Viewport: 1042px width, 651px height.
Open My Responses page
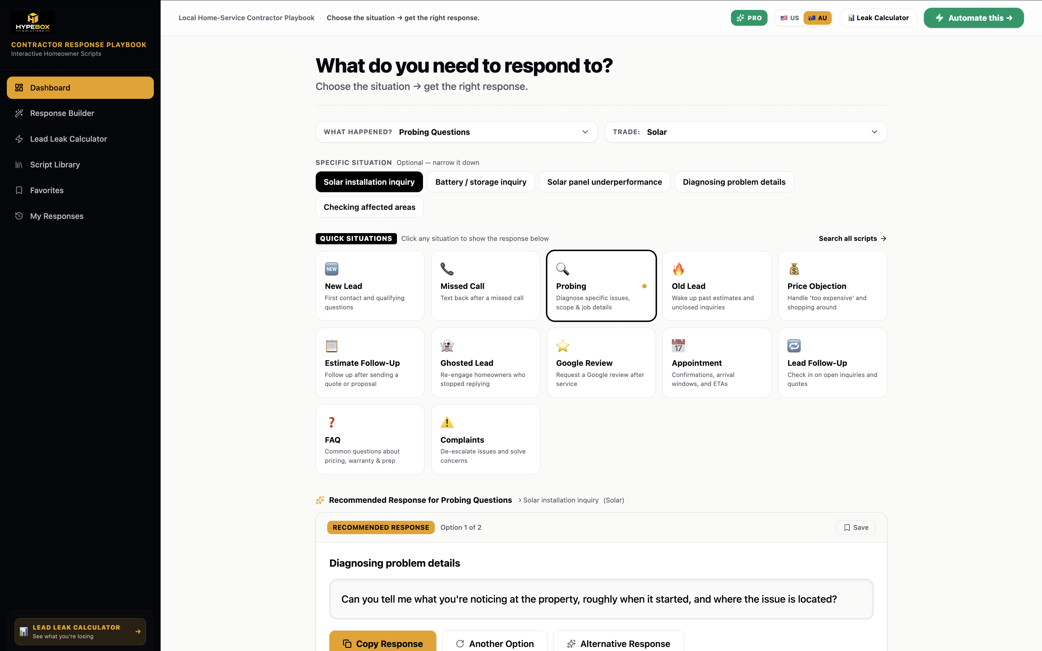coord(80,216)
